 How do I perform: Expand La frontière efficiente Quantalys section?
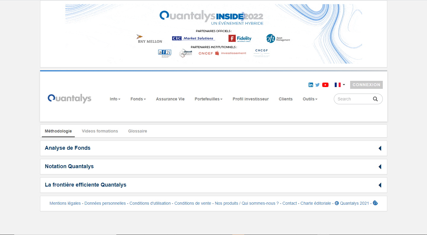[x=214, y=185]
